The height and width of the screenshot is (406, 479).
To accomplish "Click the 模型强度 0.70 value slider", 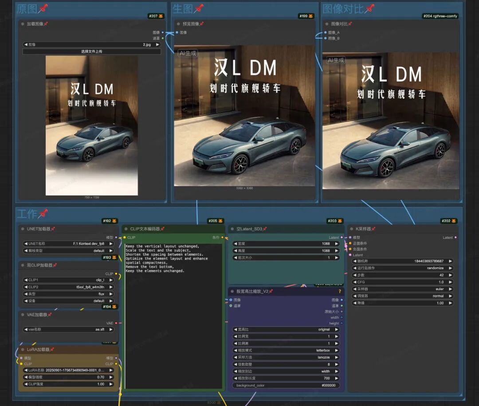I will point(68,377).
